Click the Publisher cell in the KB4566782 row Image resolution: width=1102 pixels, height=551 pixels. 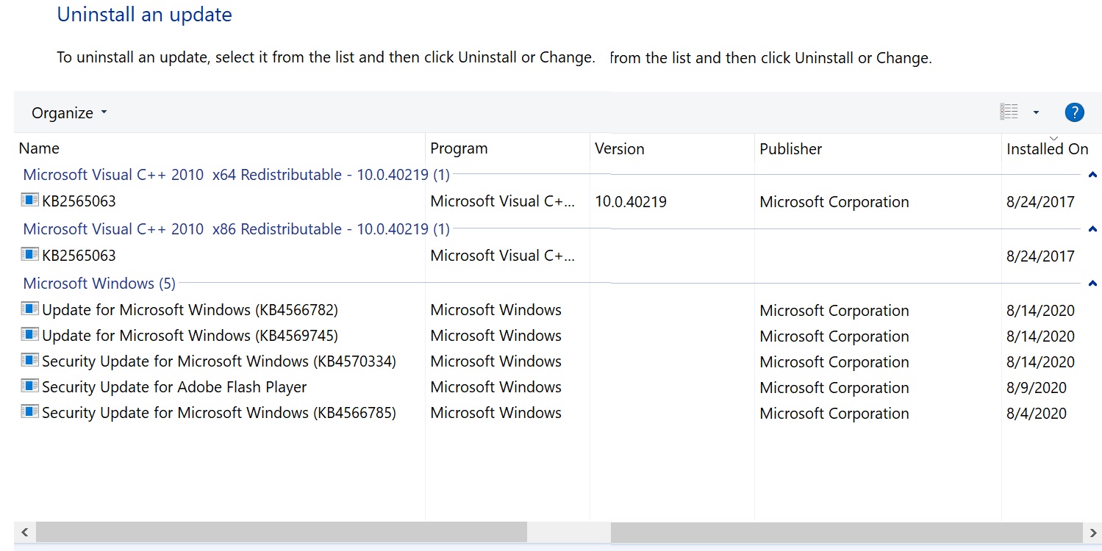pos(834,310)
